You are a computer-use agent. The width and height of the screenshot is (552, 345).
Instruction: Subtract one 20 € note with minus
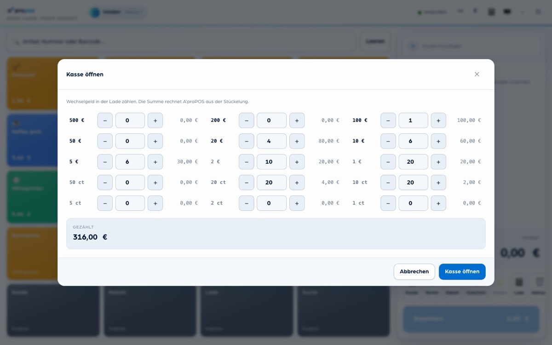[247, 141]
